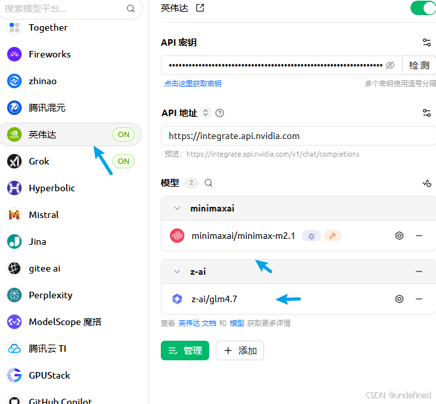Select the model name z-ai/glm4.7

point(214,299)
